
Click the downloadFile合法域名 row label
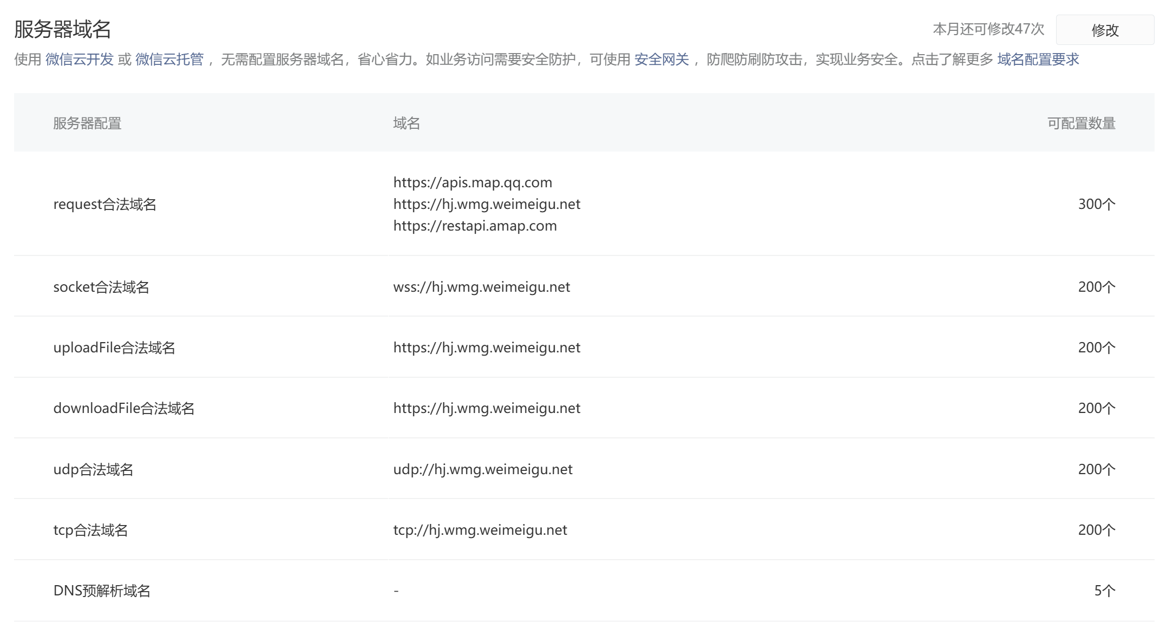tap(124, 408)
